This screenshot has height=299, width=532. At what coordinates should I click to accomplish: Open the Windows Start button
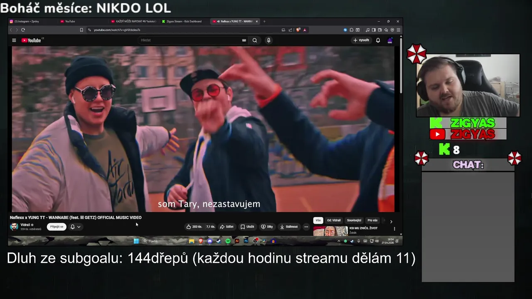pyautogui.click(x=136, y=241)
